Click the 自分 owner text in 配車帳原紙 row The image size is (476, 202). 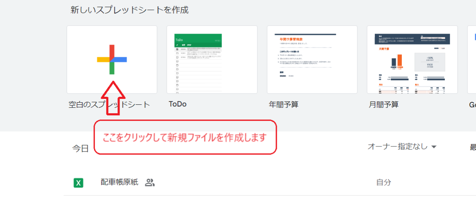point(384,182)
